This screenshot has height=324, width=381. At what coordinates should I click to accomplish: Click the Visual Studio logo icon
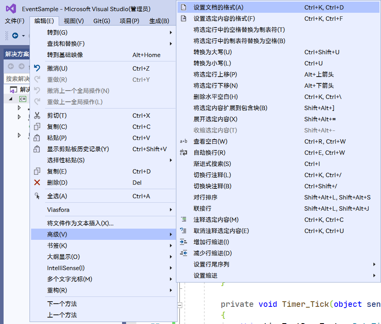(x=11, y=9)
